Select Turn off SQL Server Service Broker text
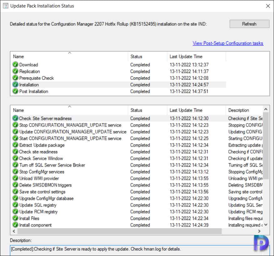 (52, 165)
